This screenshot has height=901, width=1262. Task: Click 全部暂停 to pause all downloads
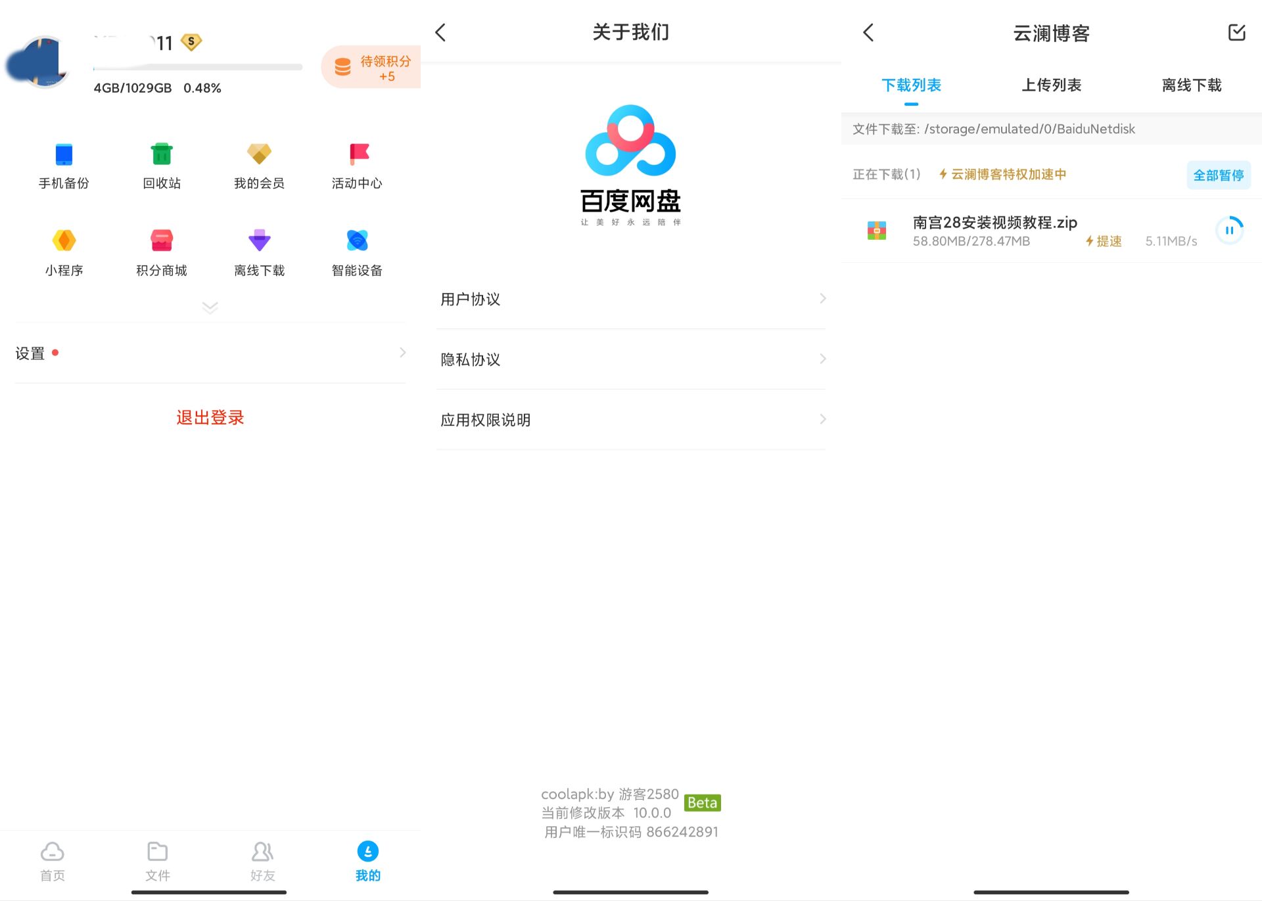point(1218,175)
